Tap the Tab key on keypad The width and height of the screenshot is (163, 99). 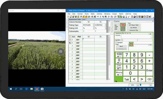[127, 79]
